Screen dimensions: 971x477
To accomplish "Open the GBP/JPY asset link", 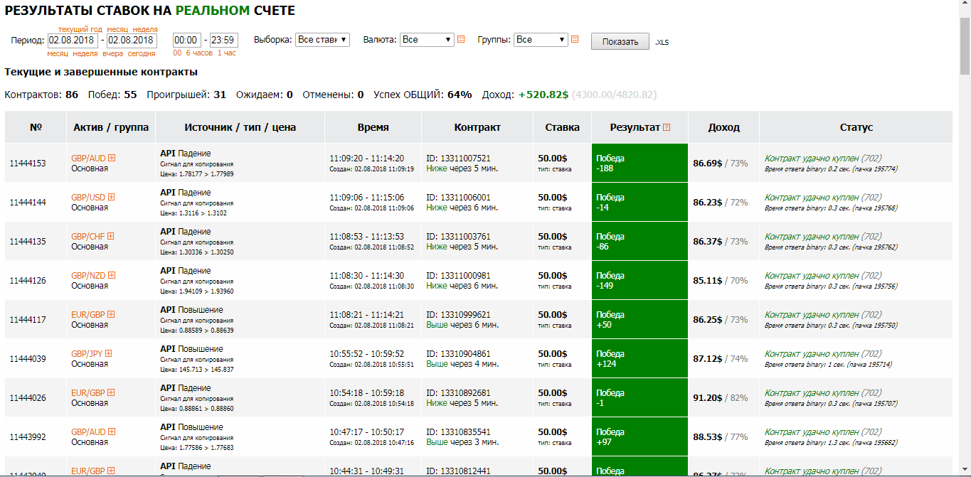I will coord(87,354).
